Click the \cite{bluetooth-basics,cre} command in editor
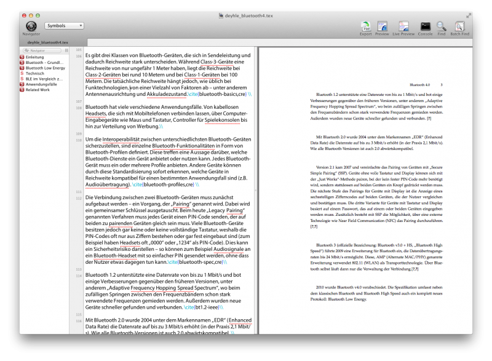Image resolution: width=492 pixels, height=361 pixels. [x=217, y=94]
